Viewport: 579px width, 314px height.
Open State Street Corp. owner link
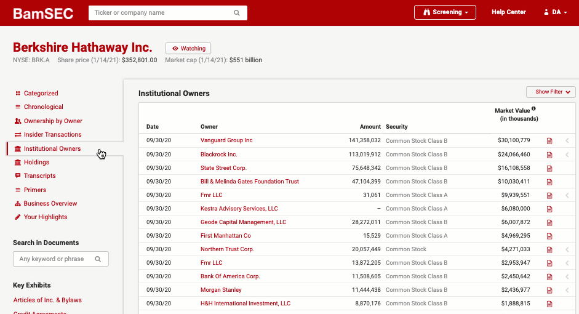click(x=223, y=167)
